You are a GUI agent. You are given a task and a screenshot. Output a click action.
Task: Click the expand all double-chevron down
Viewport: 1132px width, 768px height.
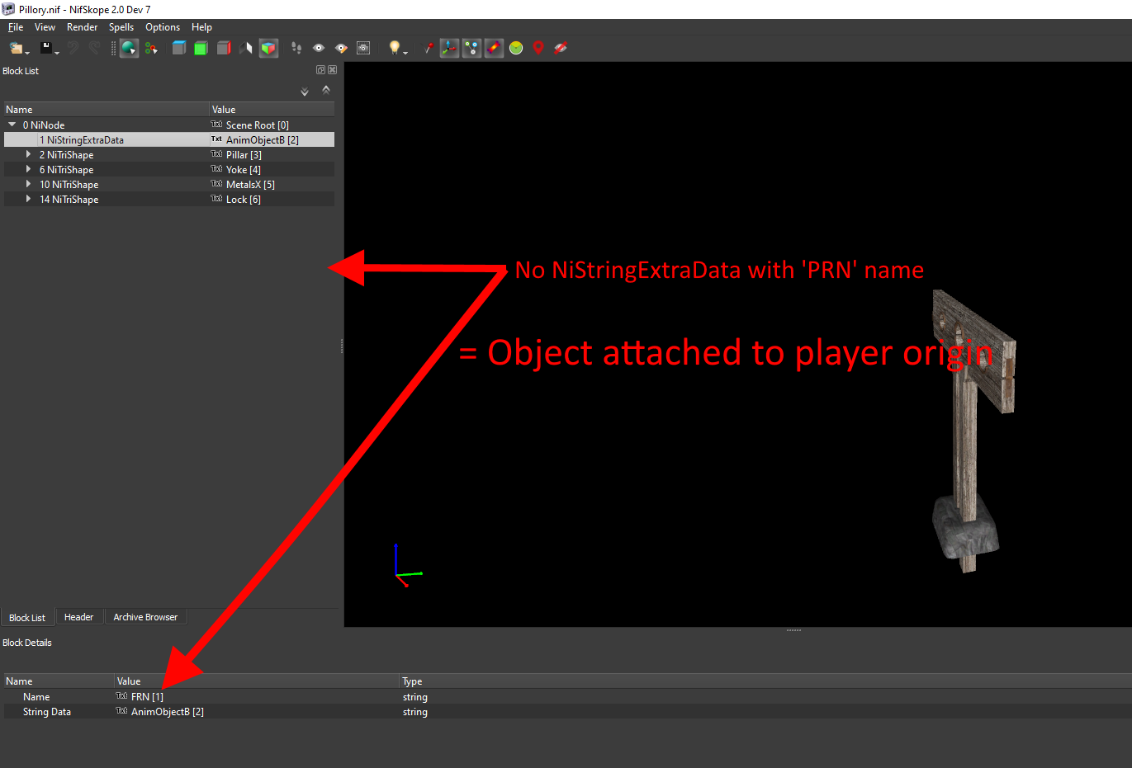(305, 92)
